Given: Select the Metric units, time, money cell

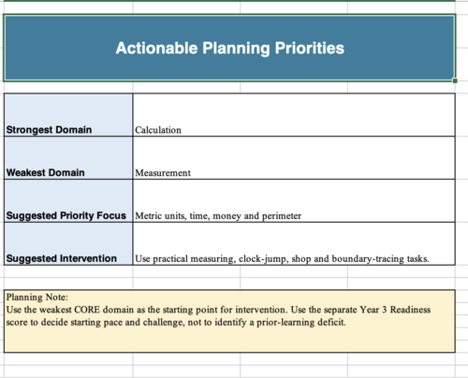Looking at the screenshot, I should (294, 201).
